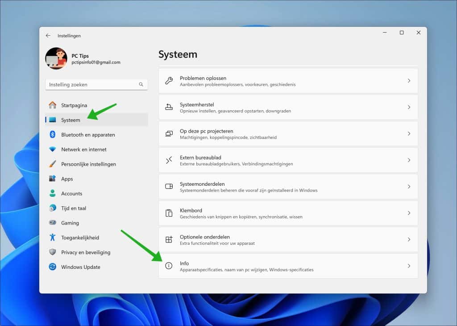This screenshot has height=326, width=457.
Task: Open the Problemen oplossen title
Action: pos(203,78)
